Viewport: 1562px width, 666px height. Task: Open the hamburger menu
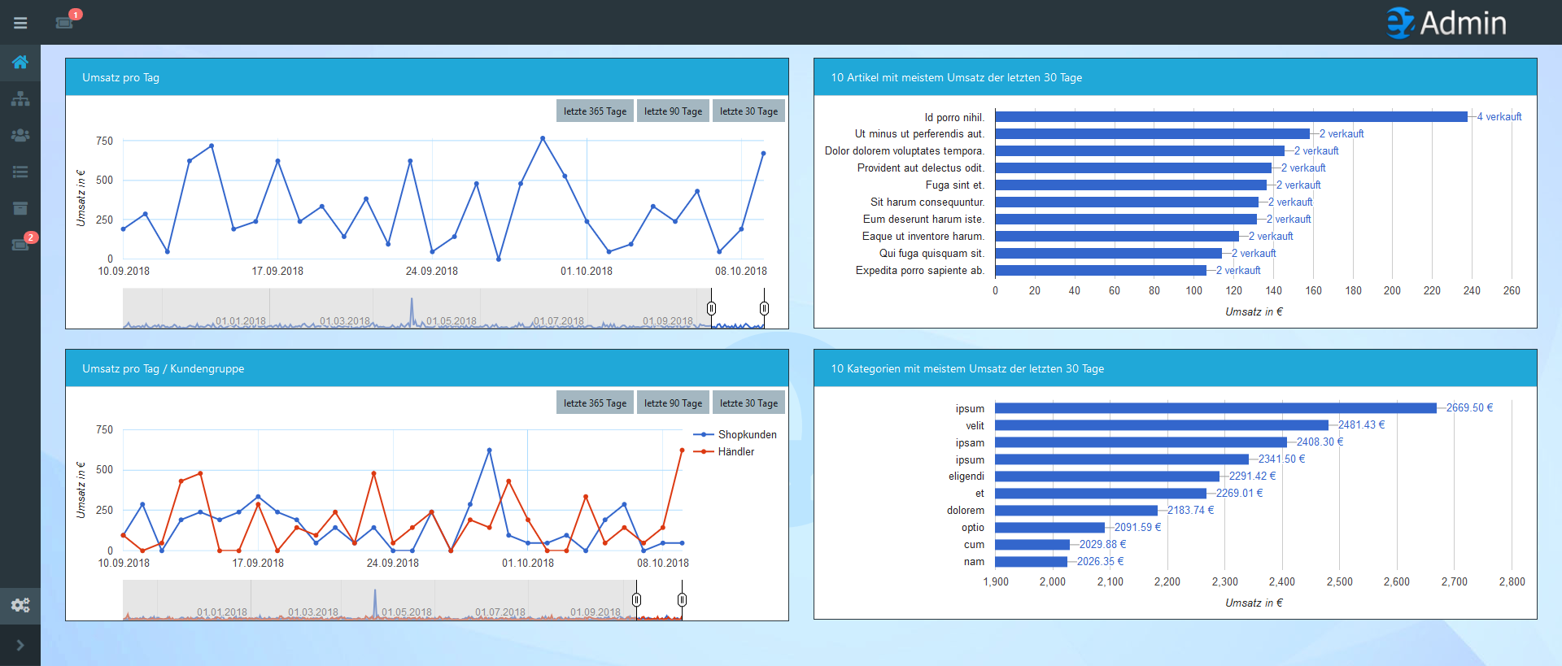point(20,23)
